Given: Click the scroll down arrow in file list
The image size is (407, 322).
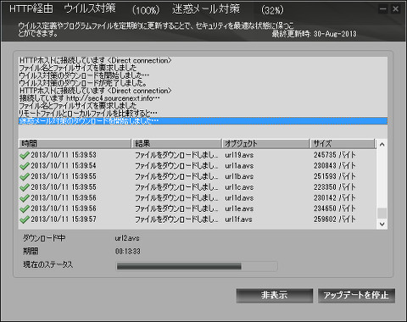Looking at the screenshot, I should (x=382, y=225).
